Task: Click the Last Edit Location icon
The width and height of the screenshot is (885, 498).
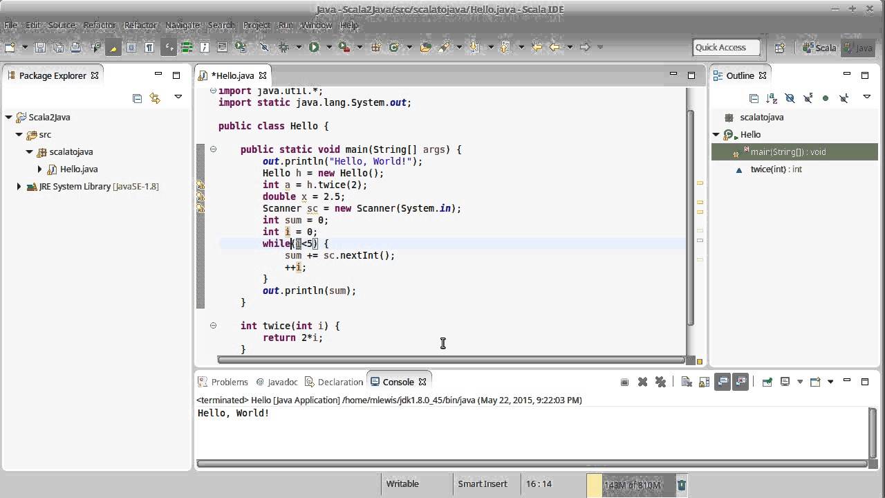Action: point(537,47)
